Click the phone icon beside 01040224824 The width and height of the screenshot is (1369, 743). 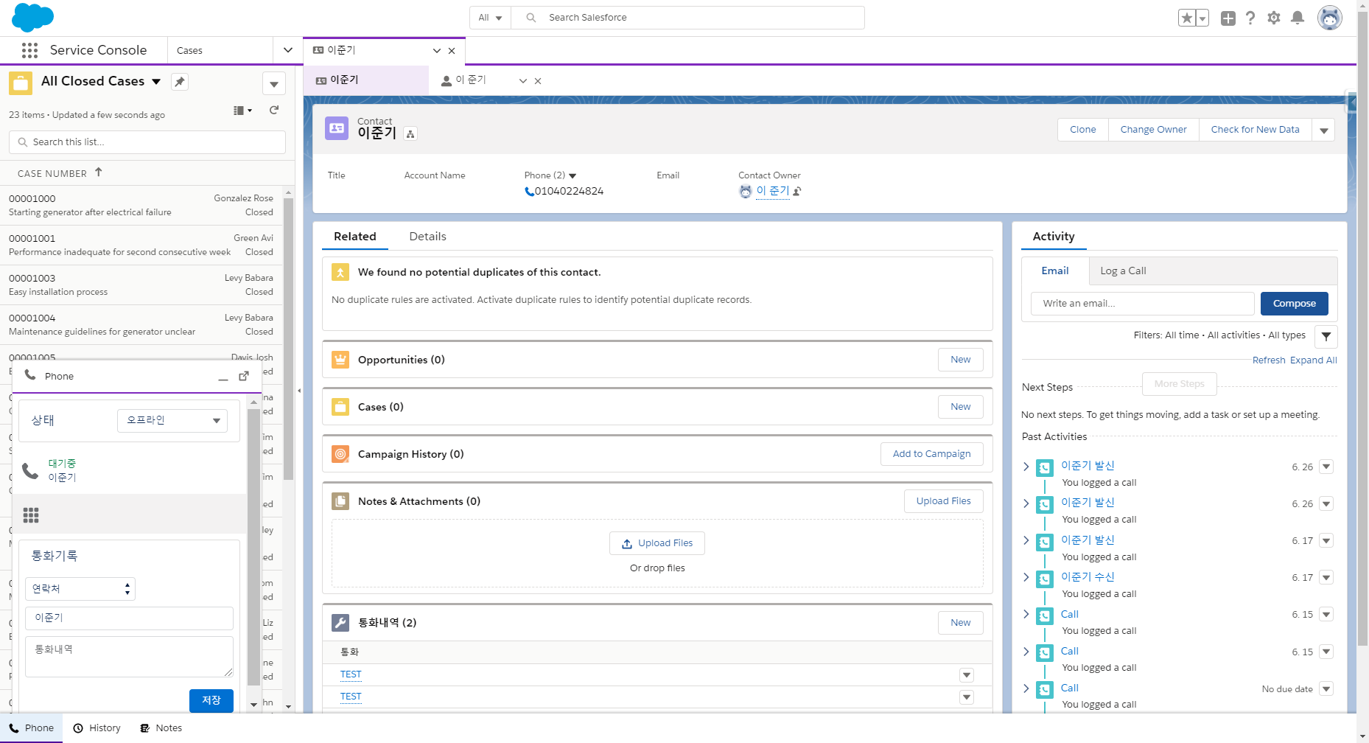529,192
